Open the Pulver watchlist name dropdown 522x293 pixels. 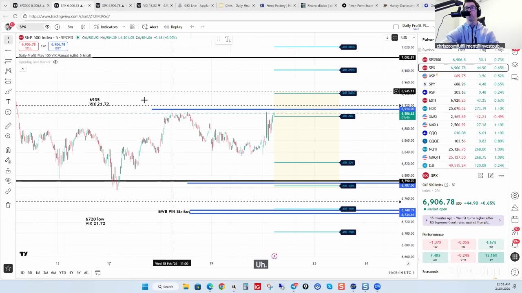pyautogui.click(x=428, y=39)
